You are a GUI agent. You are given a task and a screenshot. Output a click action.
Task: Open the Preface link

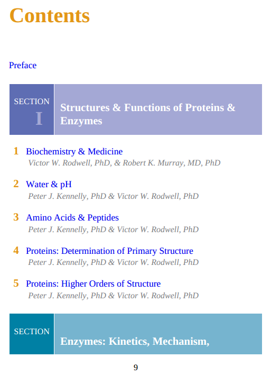(x=23, y=65)
